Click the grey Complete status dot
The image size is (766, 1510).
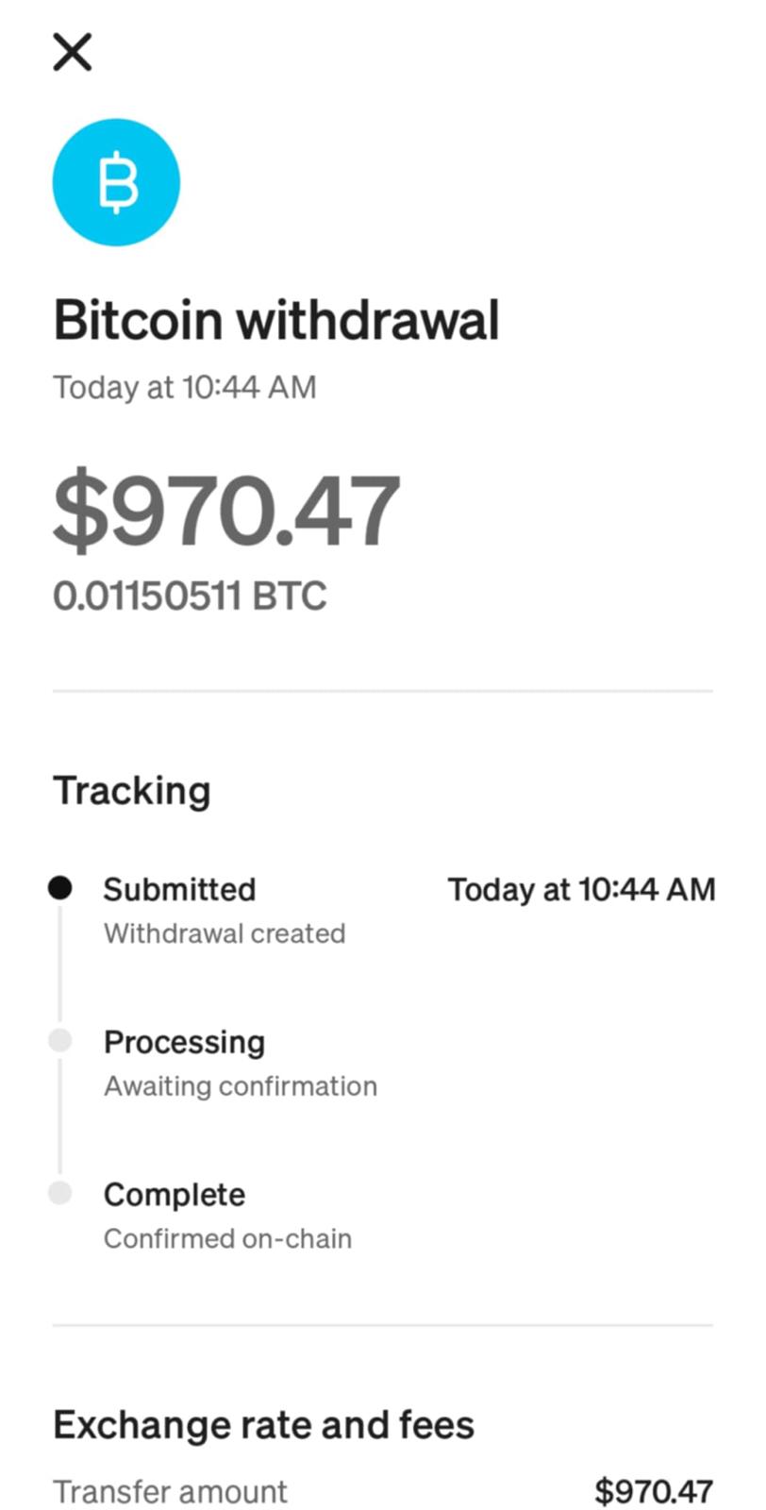(60, 1193)
